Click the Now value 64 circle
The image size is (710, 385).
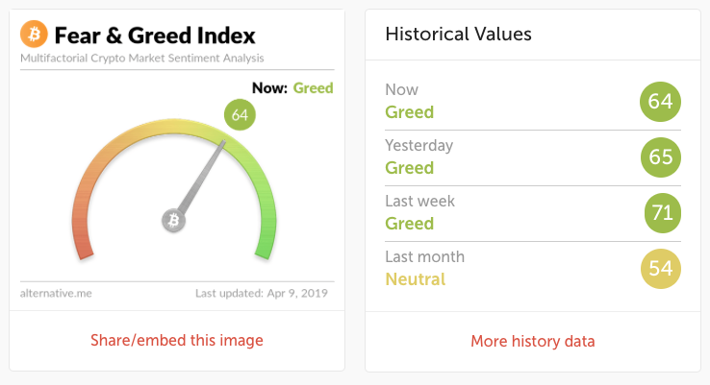(x=660, y=102)
